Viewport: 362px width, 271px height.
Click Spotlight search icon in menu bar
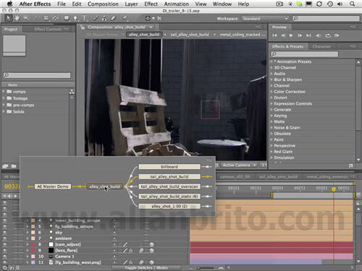(x=353, y=4)
